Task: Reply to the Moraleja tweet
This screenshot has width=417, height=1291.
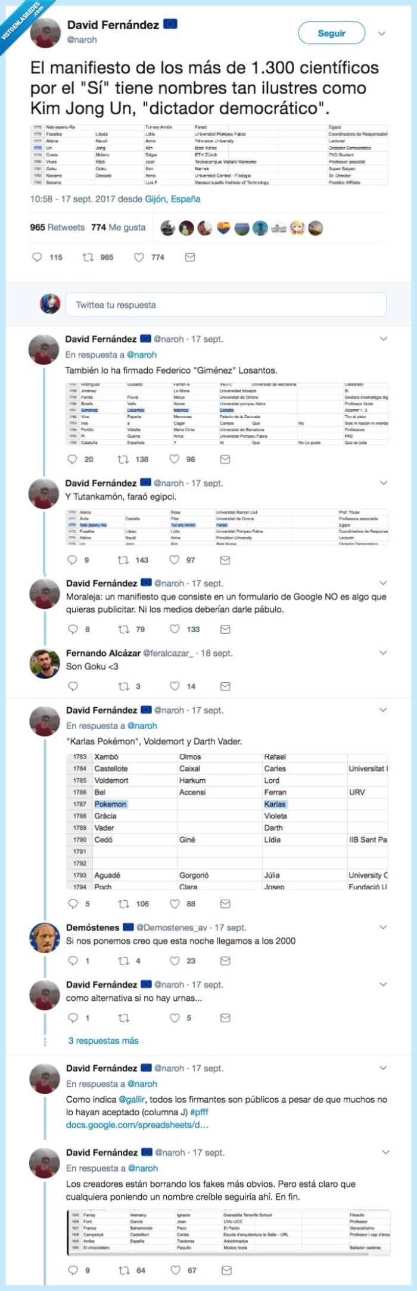Action: coord(73,629)
